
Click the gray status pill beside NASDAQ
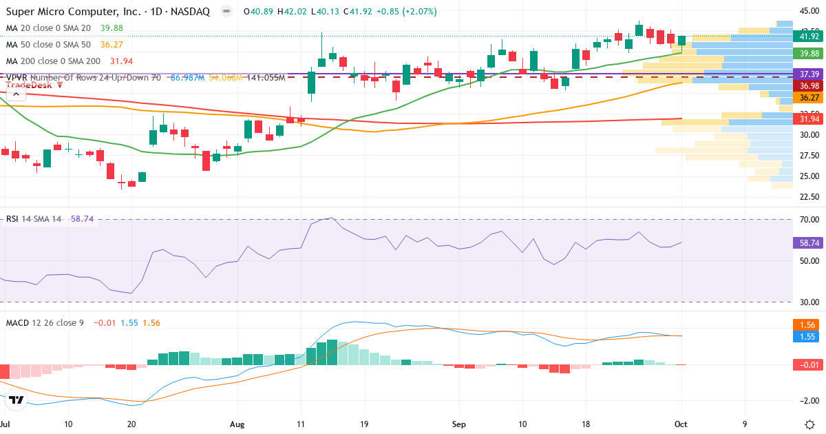[x=226, y=12]
